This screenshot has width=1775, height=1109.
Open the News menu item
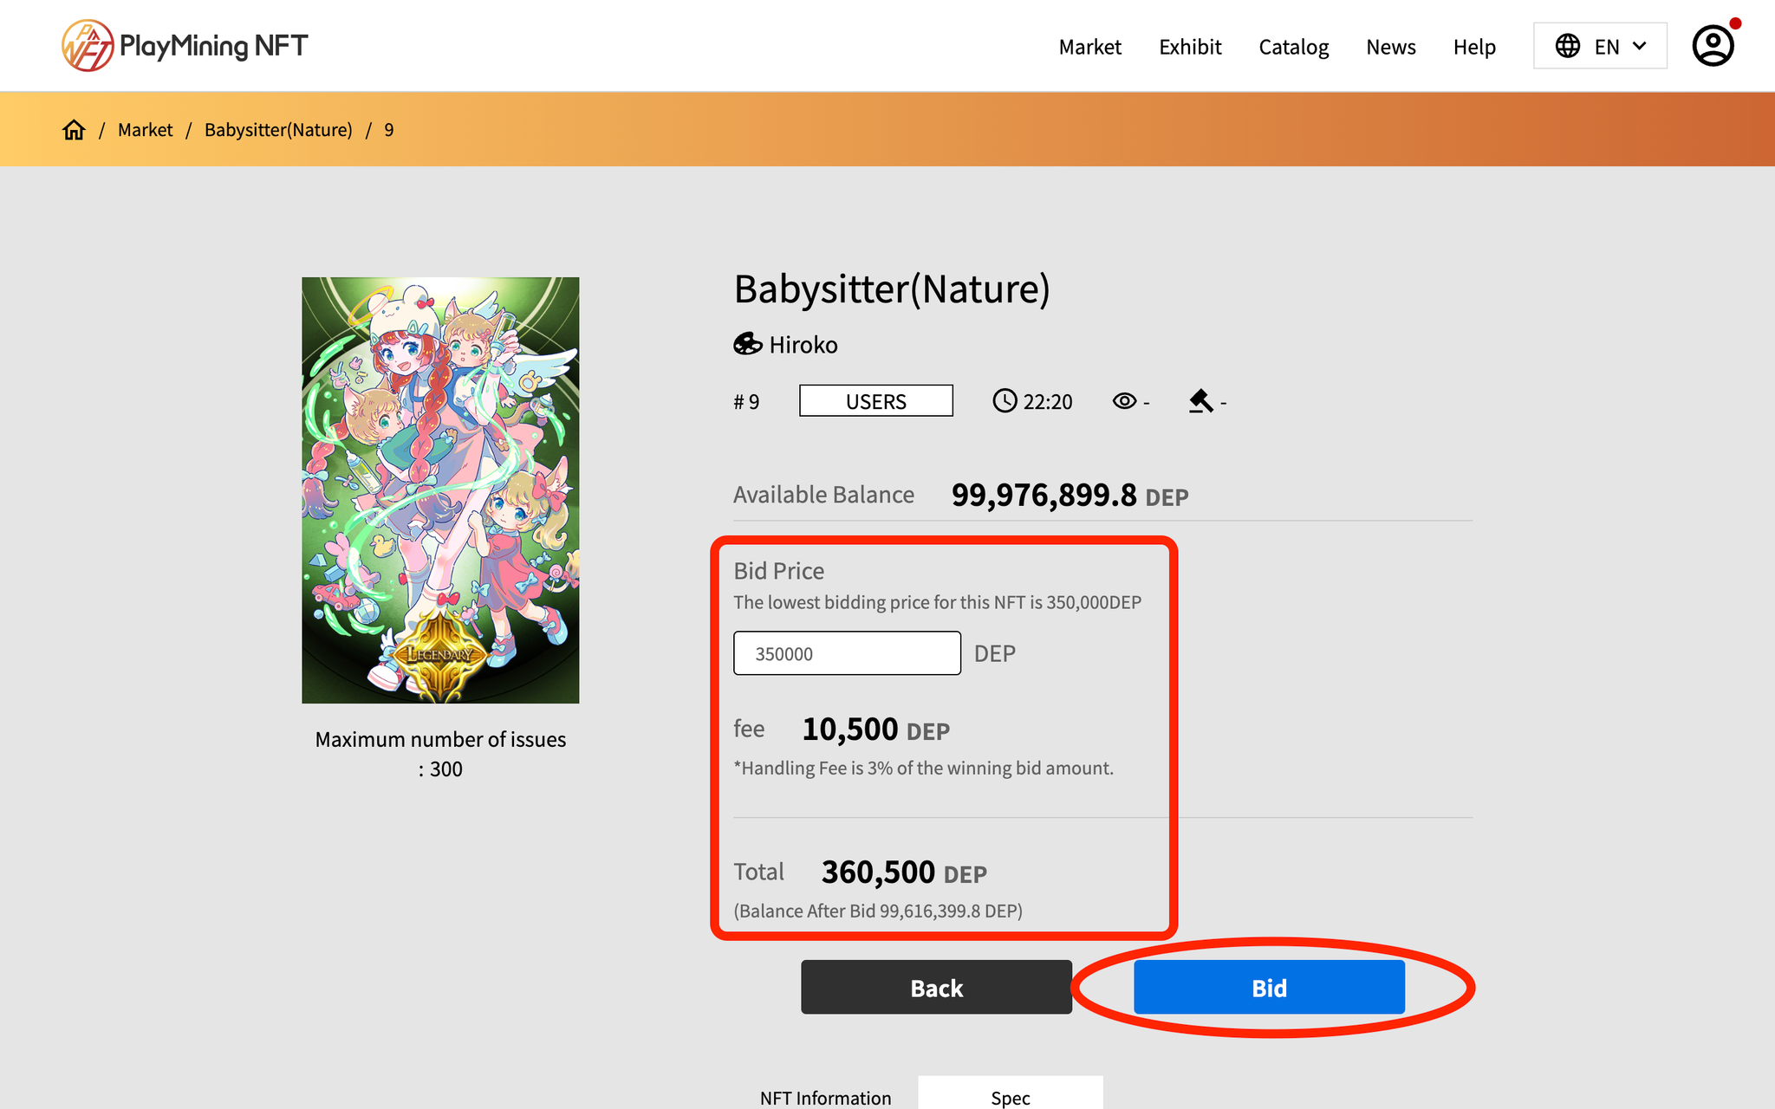pyautogui.click(x=1390, y=47)
